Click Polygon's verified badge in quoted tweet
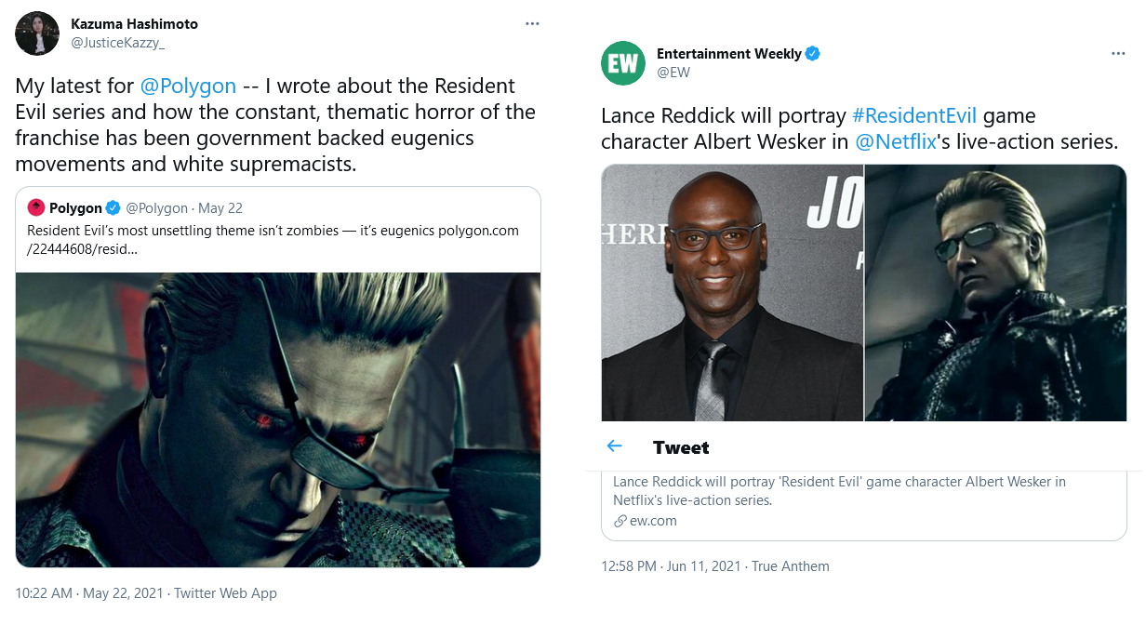 point(113,207)
